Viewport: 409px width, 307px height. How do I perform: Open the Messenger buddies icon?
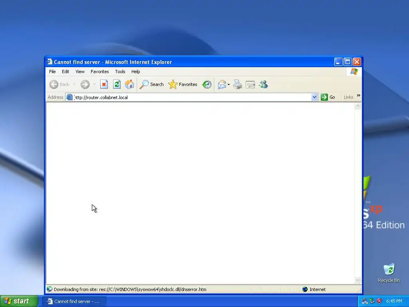(264, 84)
